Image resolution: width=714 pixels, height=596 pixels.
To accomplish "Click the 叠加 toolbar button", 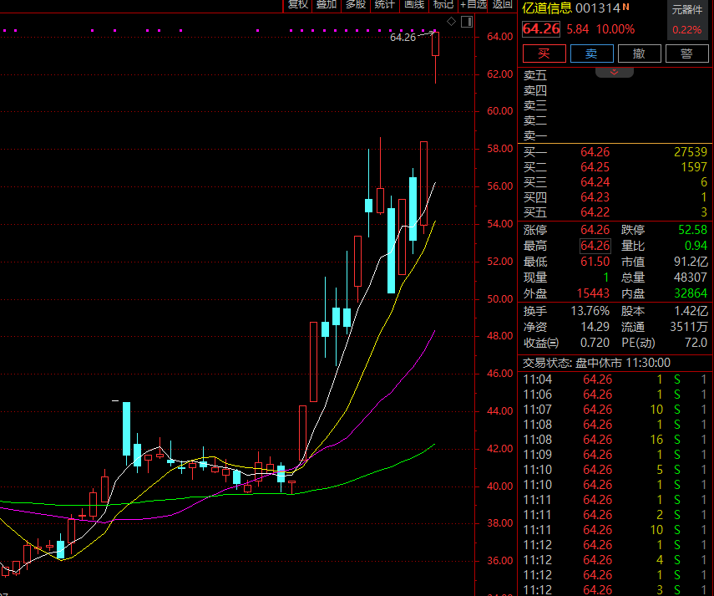I will (327, 5).
